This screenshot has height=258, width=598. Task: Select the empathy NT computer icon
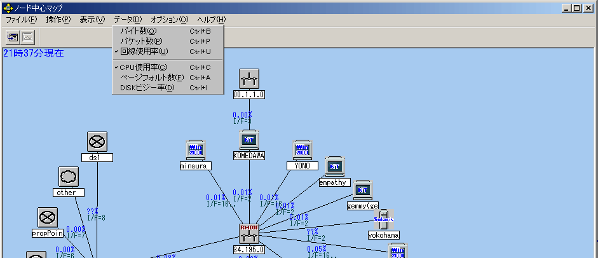pos(335,166)
